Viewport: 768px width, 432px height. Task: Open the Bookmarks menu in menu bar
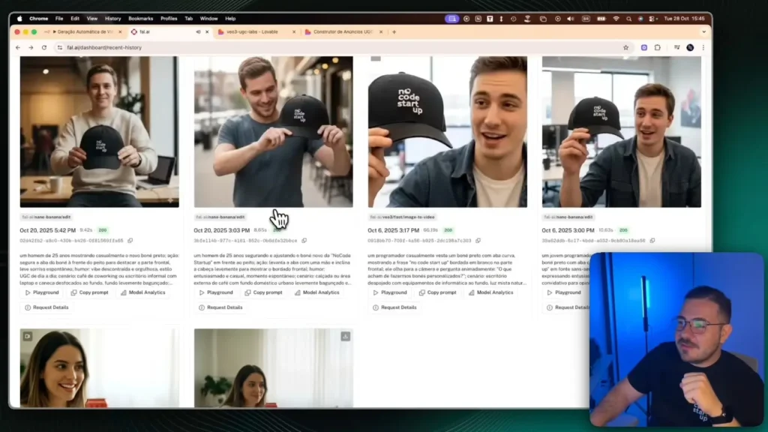click(x=140, y=18)
